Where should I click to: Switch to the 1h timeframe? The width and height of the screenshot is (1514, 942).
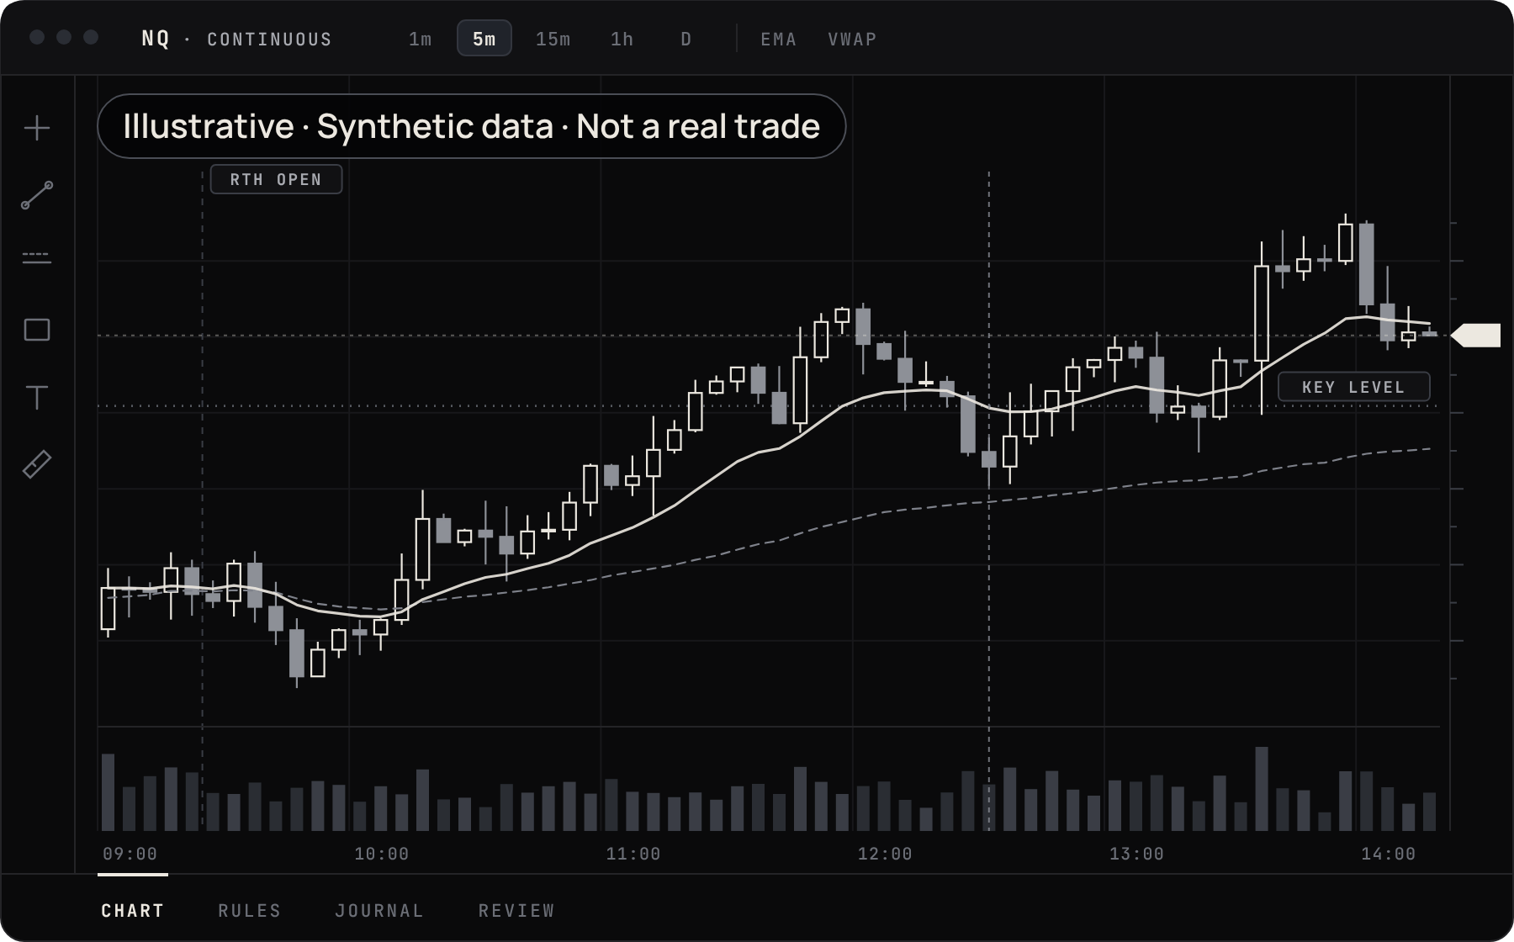pos(622,39)
